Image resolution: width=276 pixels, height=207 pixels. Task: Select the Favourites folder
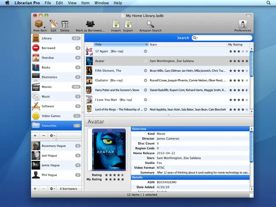(56, 126)
